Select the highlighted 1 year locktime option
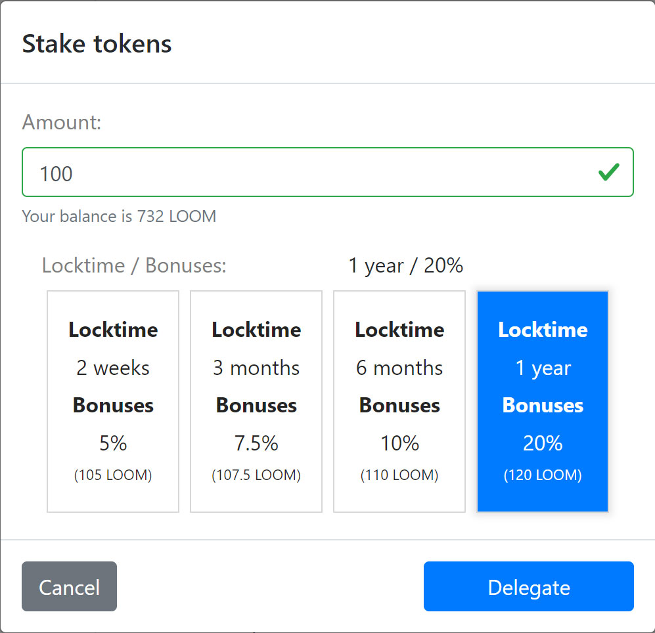 [x=543, y=401]
